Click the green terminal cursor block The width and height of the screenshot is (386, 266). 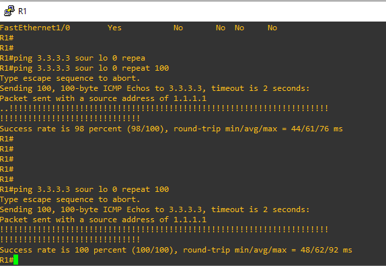coord(15,260)
